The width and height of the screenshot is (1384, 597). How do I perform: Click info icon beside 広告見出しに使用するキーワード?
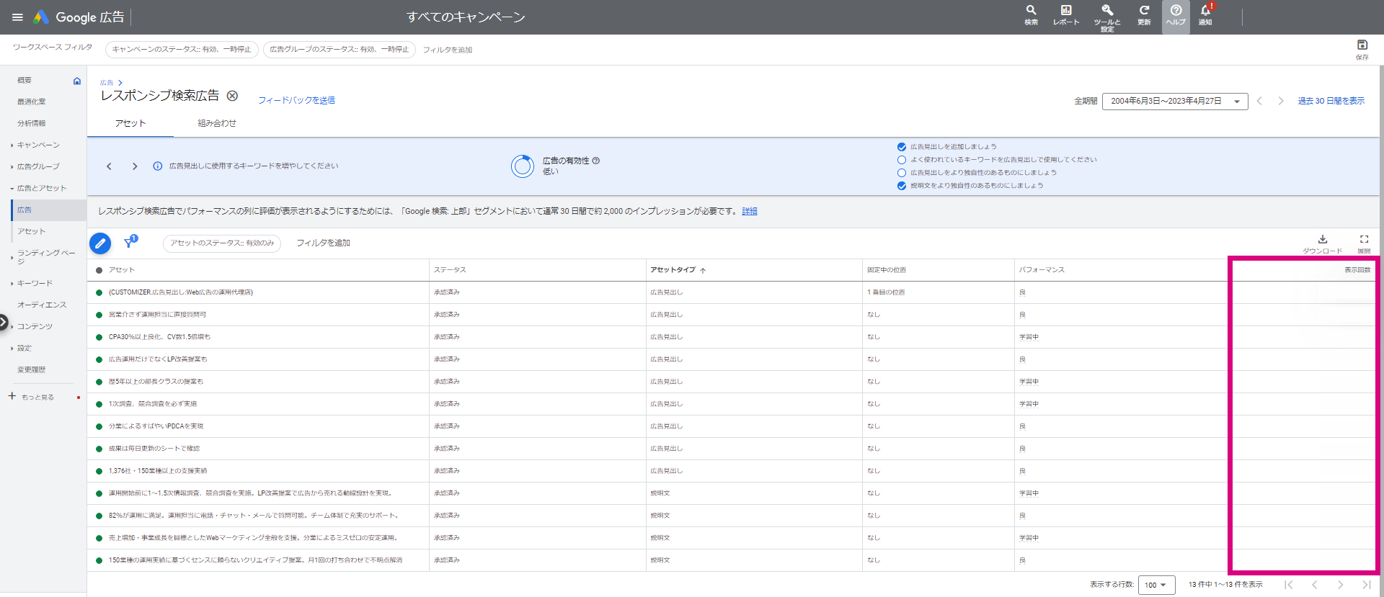[157, 166]
